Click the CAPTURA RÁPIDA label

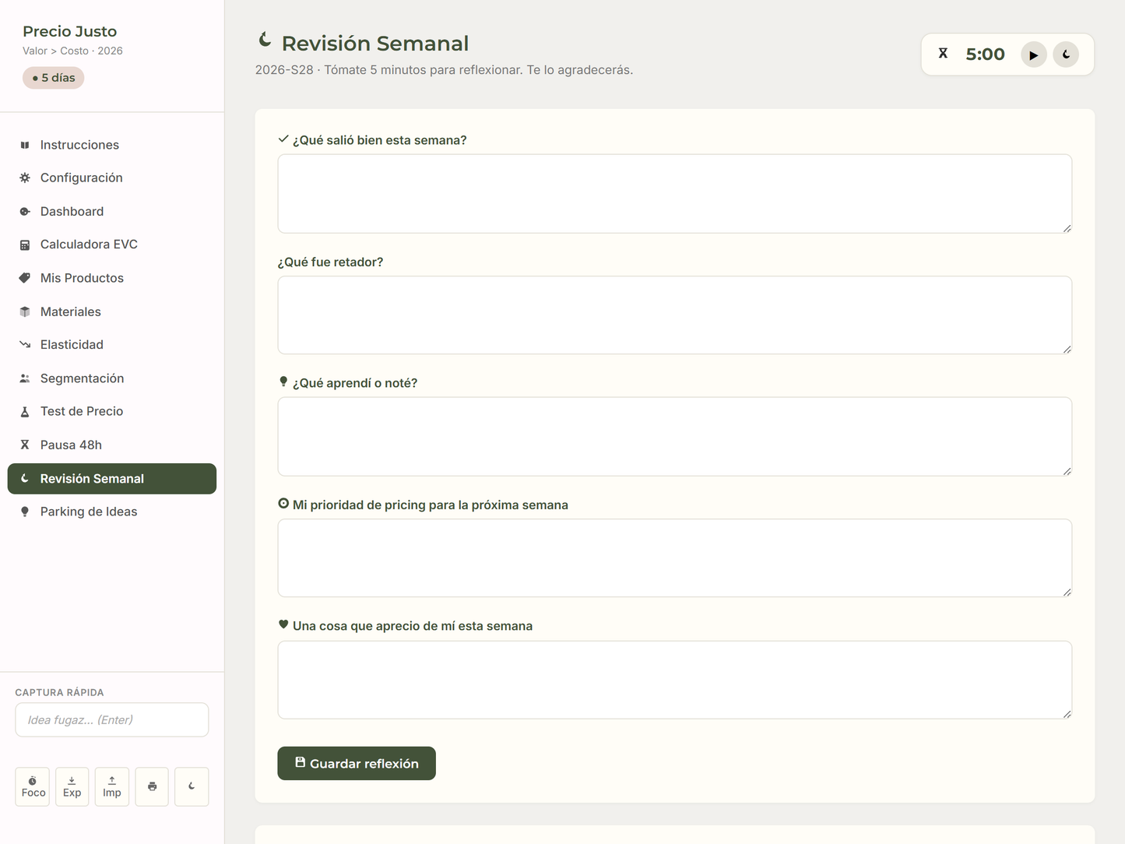coord(59,692)
